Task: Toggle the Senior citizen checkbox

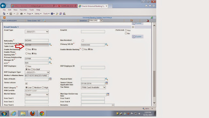Action: click(x=26, y=84)
